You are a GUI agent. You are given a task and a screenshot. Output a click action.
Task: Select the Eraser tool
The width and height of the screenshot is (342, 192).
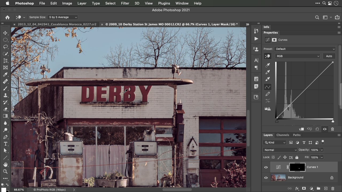pyautogui.click(x=5, y=109)
